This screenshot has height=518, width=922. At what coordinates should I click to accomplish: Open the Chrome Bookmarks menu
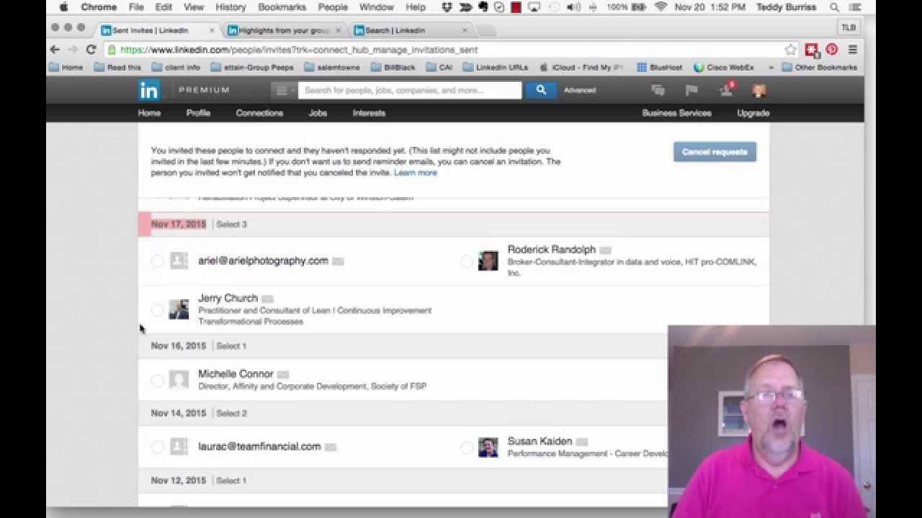282,7
